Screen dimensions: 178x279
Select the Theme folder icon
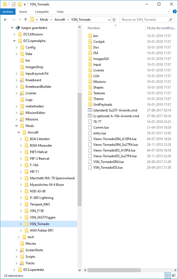pyautogui.click(x=90, y=99)
